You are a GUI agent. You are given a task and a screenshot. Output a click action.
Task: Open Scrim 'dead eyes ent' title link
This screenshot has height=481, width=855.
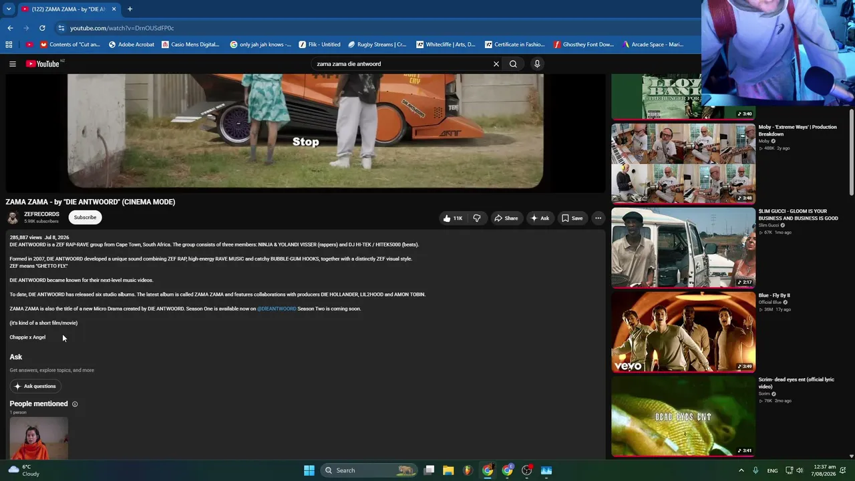point(796,383)
